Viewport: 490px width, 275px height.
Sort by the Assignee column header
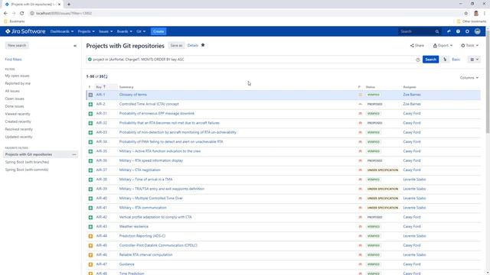click(410, 87)
